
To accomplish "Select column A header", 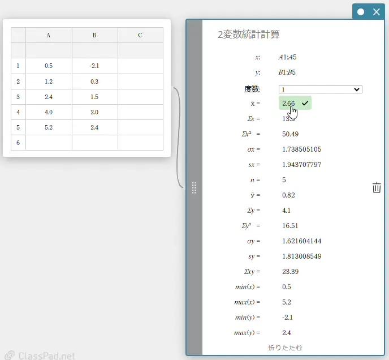I will click(49, 35).
